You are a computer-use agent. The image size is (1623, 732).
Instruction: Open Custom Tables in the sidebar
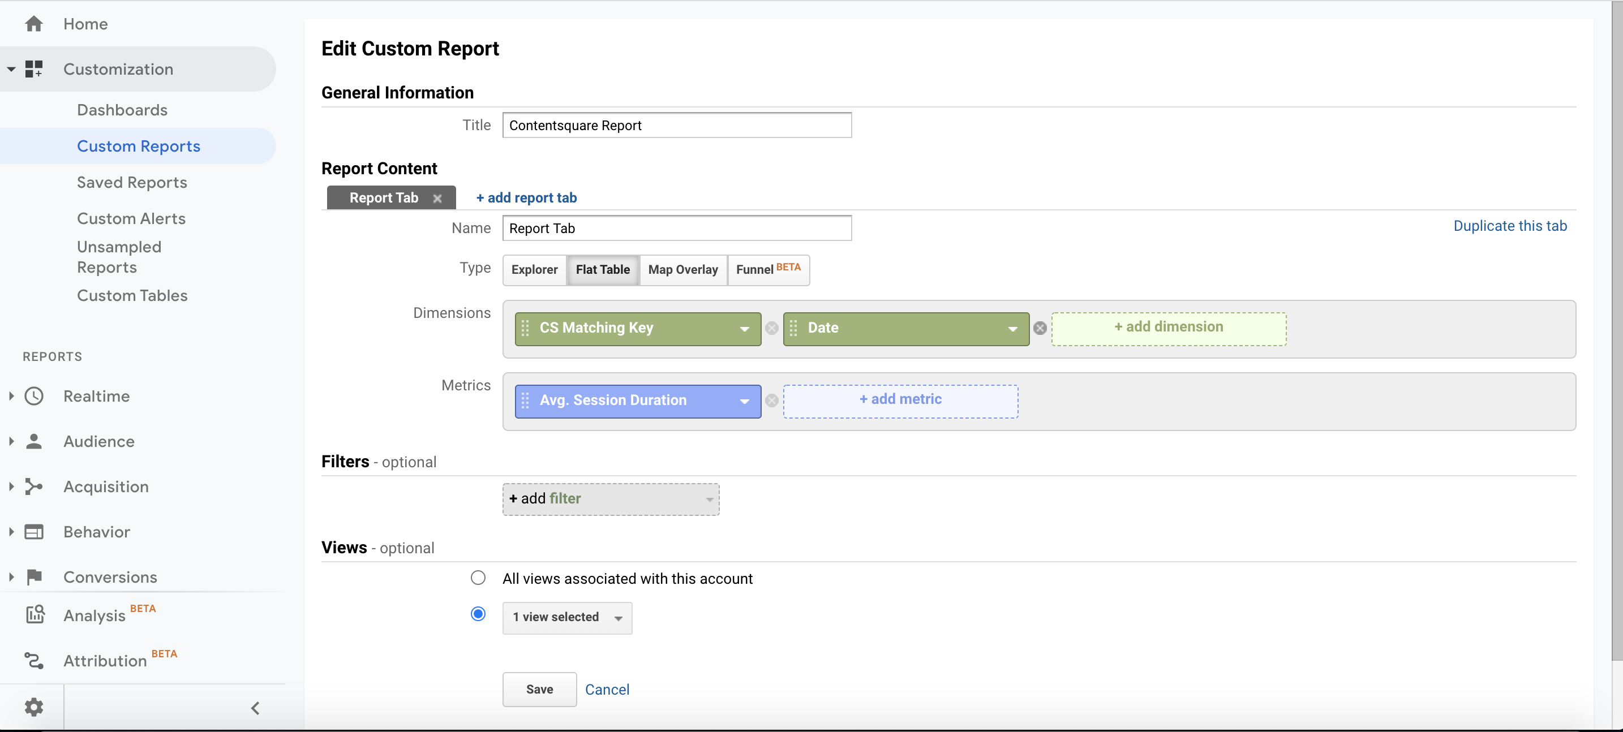(132, 295)
